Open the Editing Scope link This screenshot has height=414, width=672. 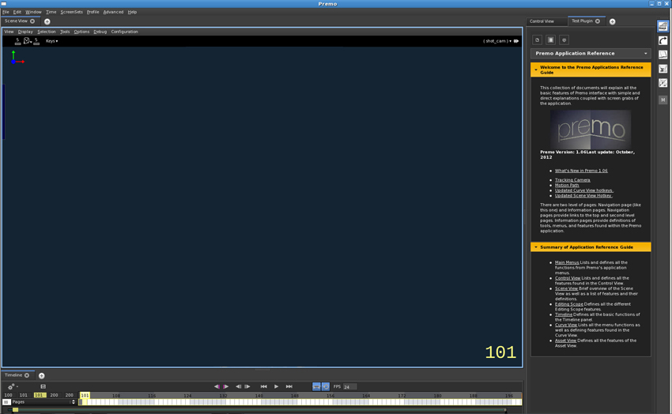(568, 304)
